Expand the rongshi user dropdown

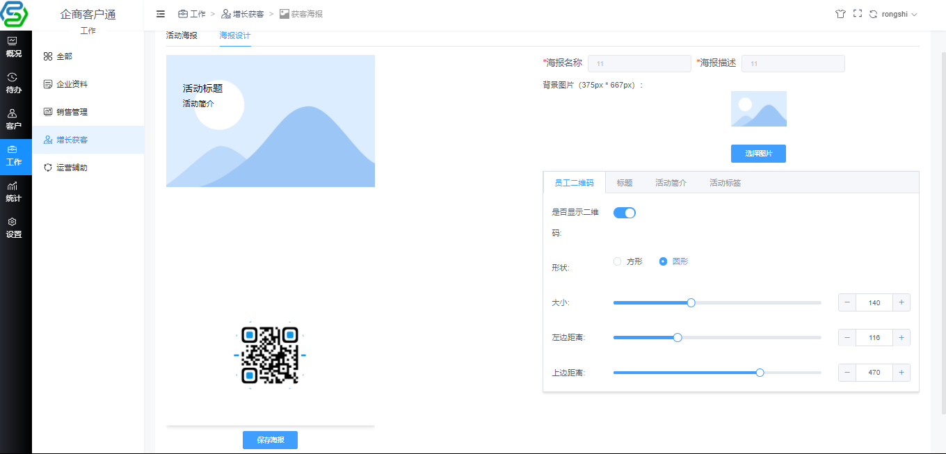tap(899, 14)
